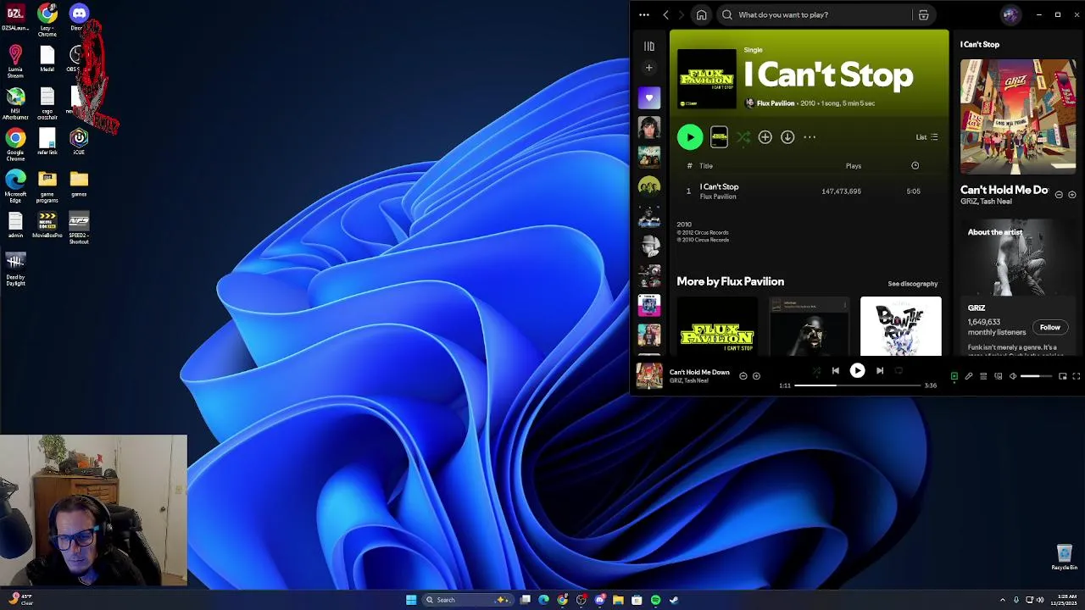Image resolution: width=1085 pixels, height=610 pixels.
Task: Add the current song to Liked Songs from the player bar
Action: pos(756,376)
